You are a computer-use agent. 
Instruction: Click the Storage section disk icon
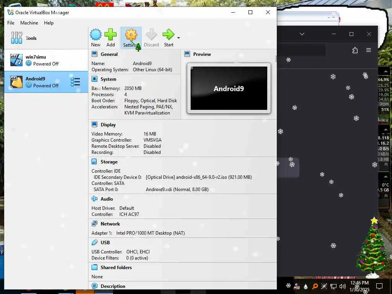(x=94, y=162)
